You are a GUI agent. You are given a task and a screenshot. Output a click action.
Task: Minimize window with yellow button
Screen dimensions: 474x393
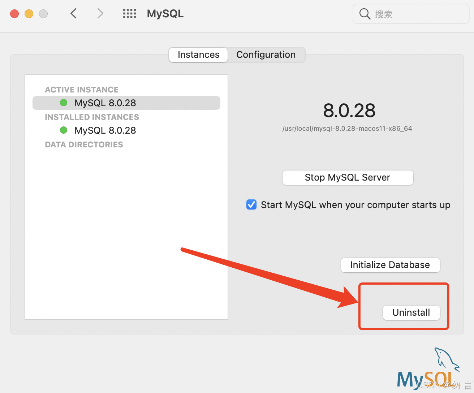point(29,14)
